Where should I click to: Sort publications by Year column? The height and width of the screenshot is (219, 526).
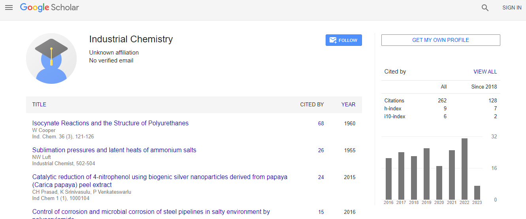click(x=348, y=104)
